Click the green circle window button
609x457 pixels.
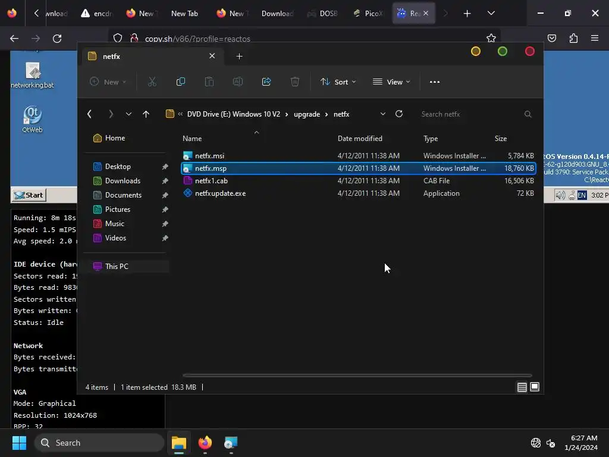coord(503,51)
